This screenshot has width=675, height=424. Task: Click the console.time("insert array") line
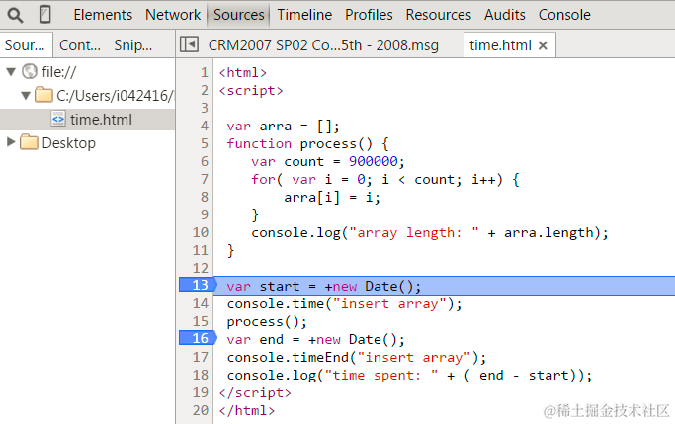pos(344,304)
